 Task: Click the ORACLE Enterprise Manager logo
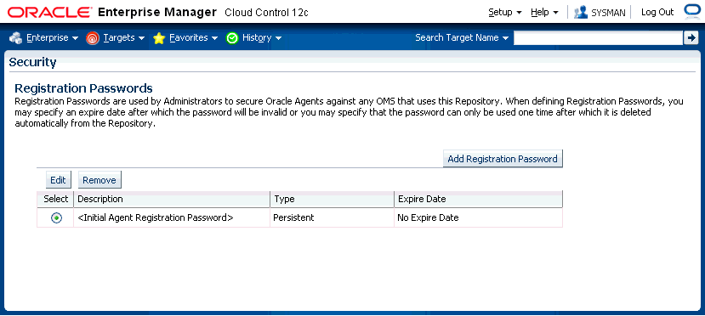coord(112,12)
